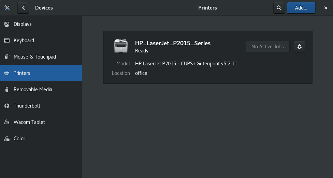Click the settings wrench icon
The height and width of the screenshot is (178, 333).
click(7, 8)
